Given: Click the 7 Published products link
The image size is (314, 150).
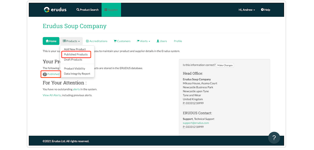Looking at the screenshot, I should coord(51,74).
